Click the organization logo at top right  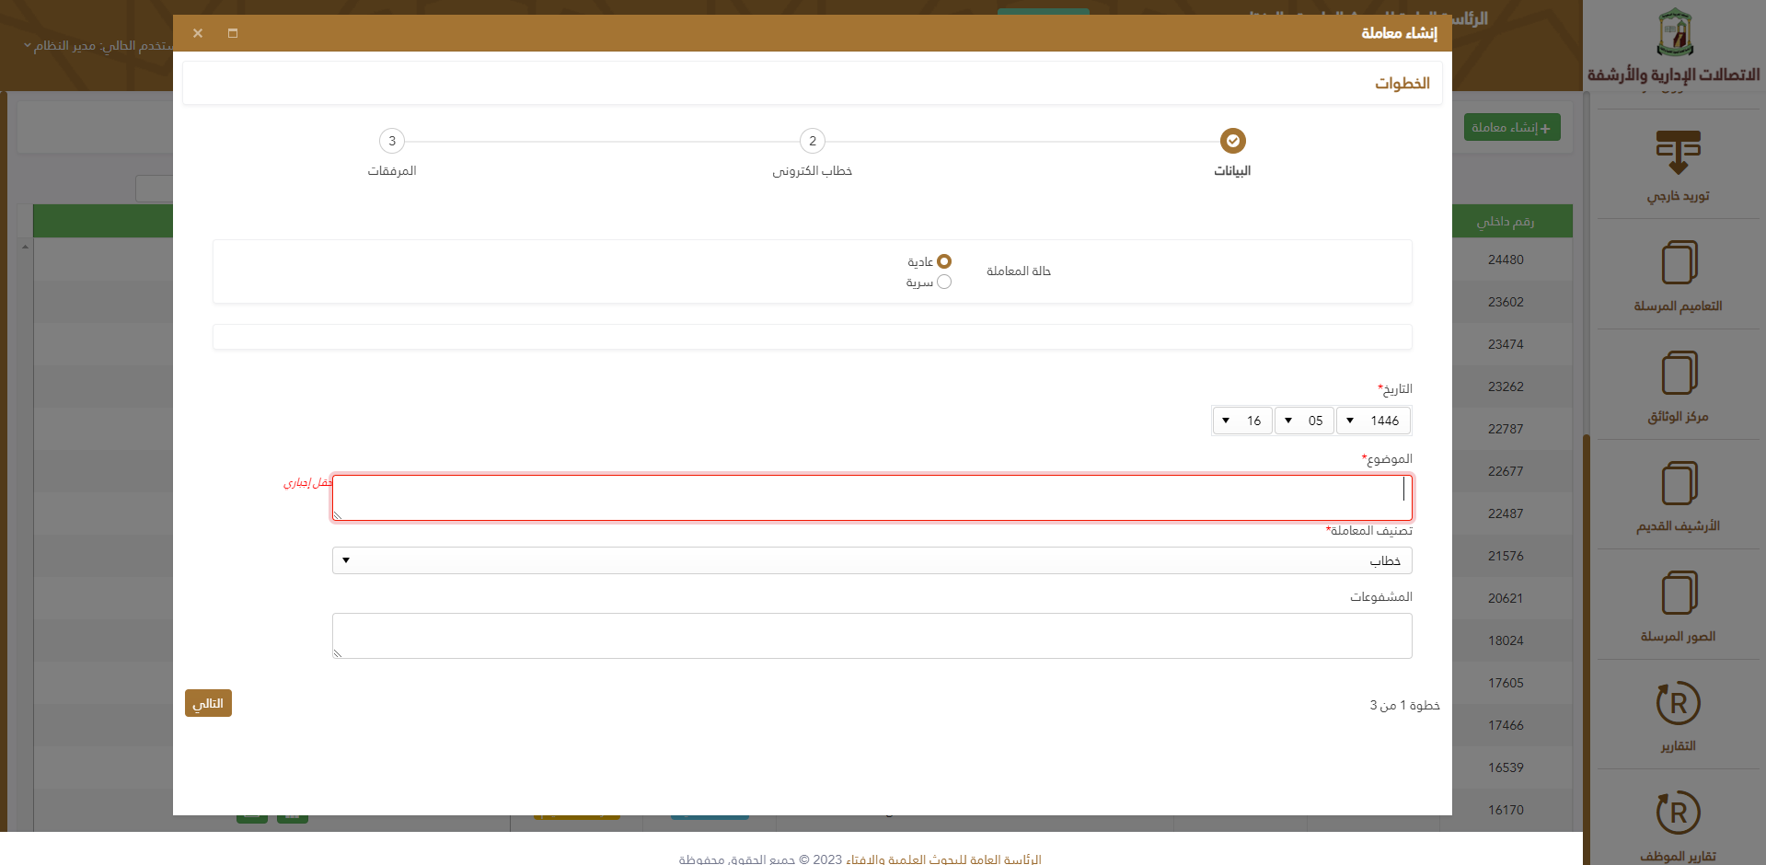[x=1675, y=33]
